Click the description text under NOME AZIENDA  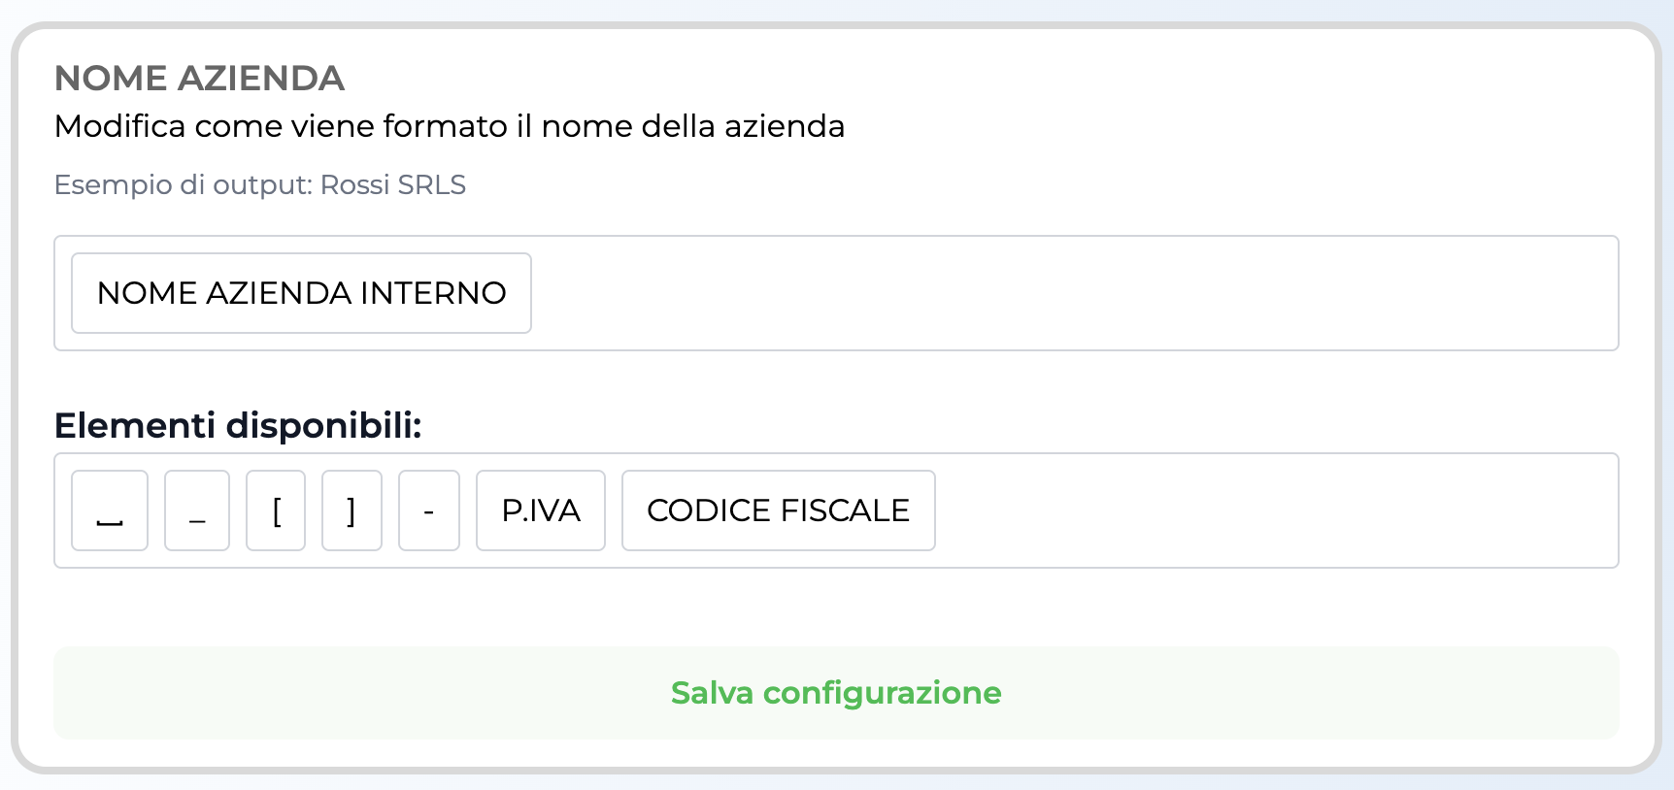pos(450,126)
